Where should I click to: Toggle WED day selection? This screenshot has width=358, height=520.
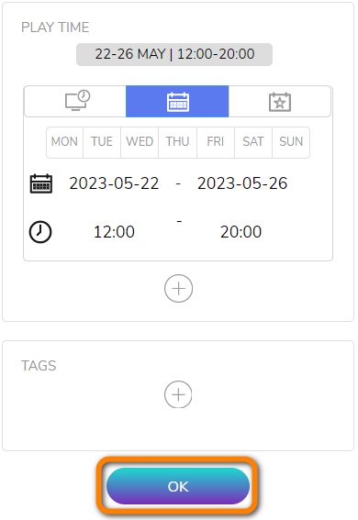point(140,142)
